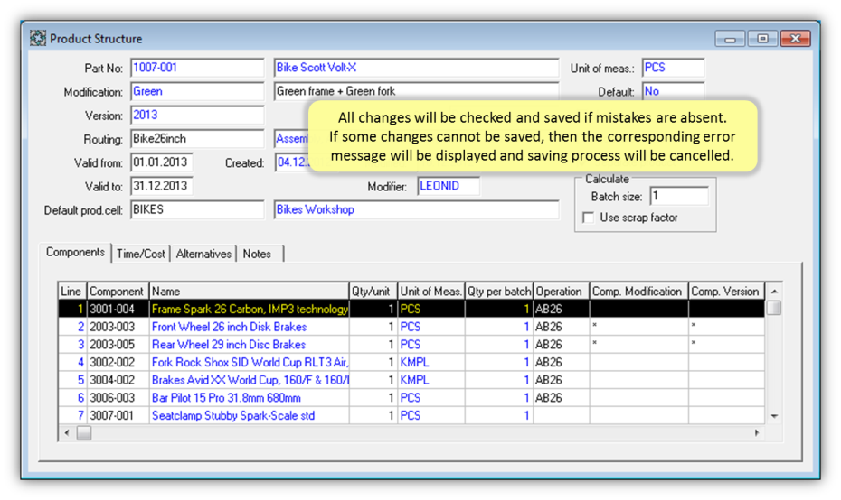The height and width of the screenshot is (500, 841).
Task: Click the horizontal scrollbar thumb
Action: [84, 432]
